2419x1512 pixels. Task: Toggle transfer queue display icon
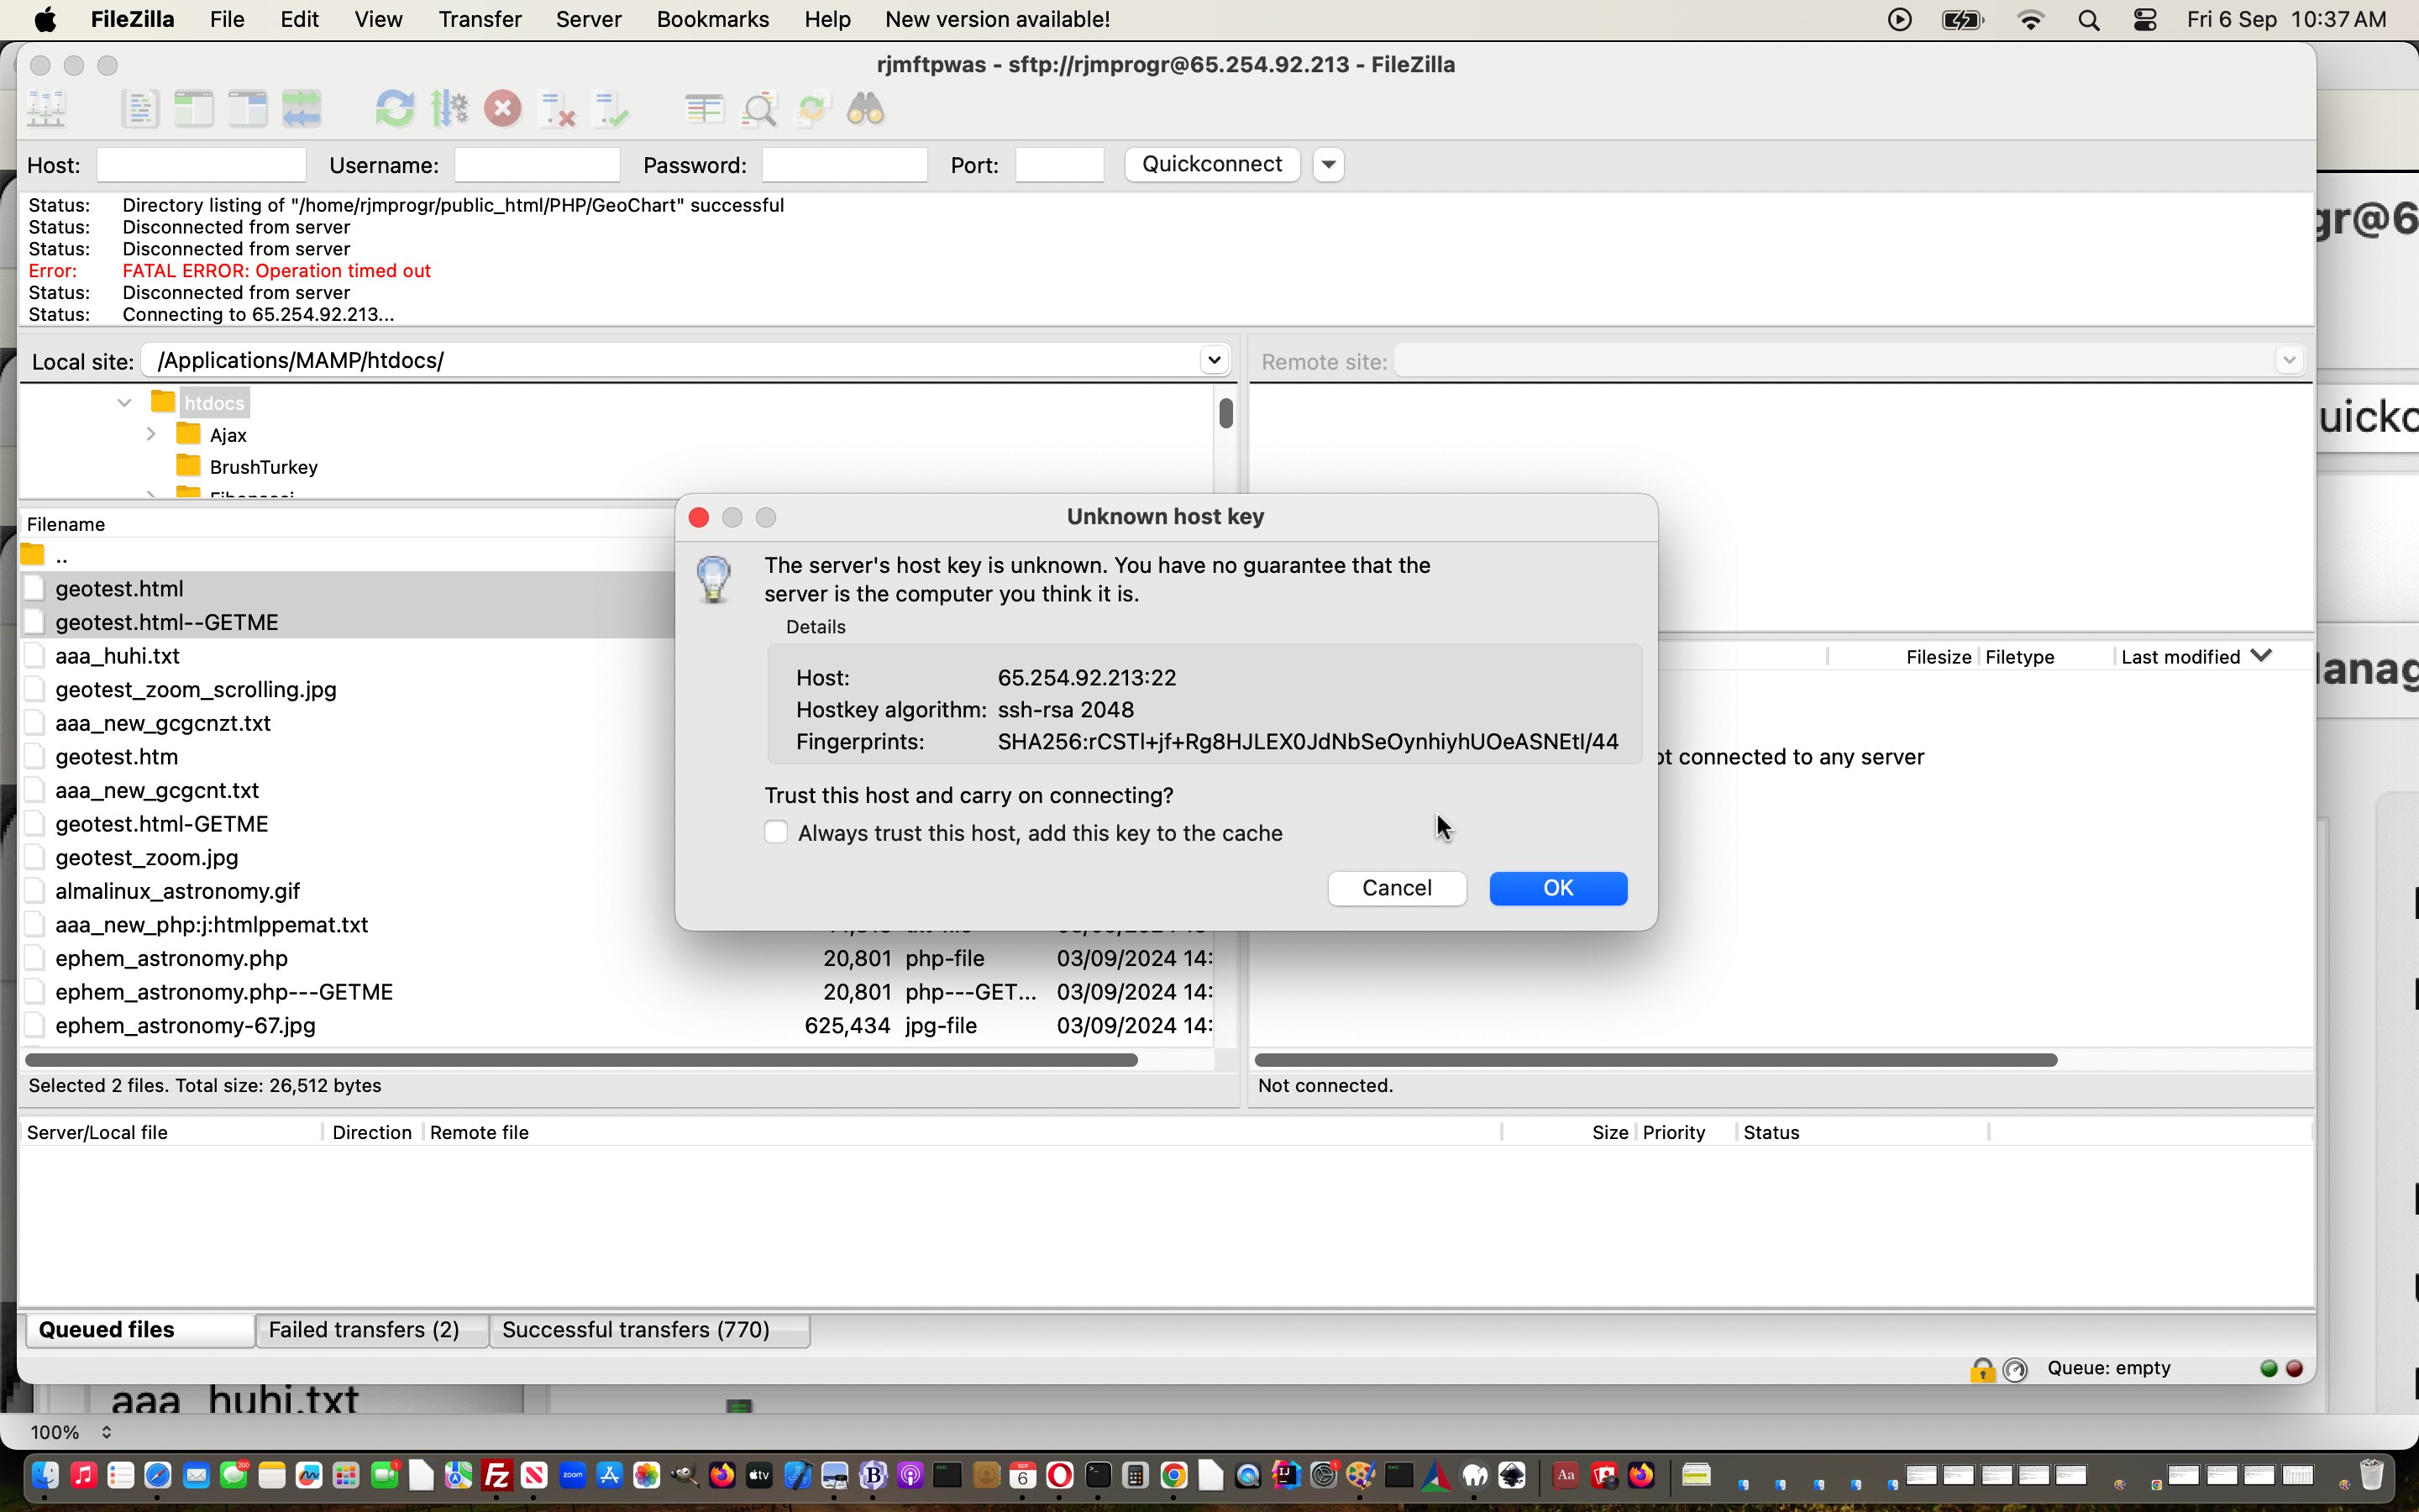[301, 109]
